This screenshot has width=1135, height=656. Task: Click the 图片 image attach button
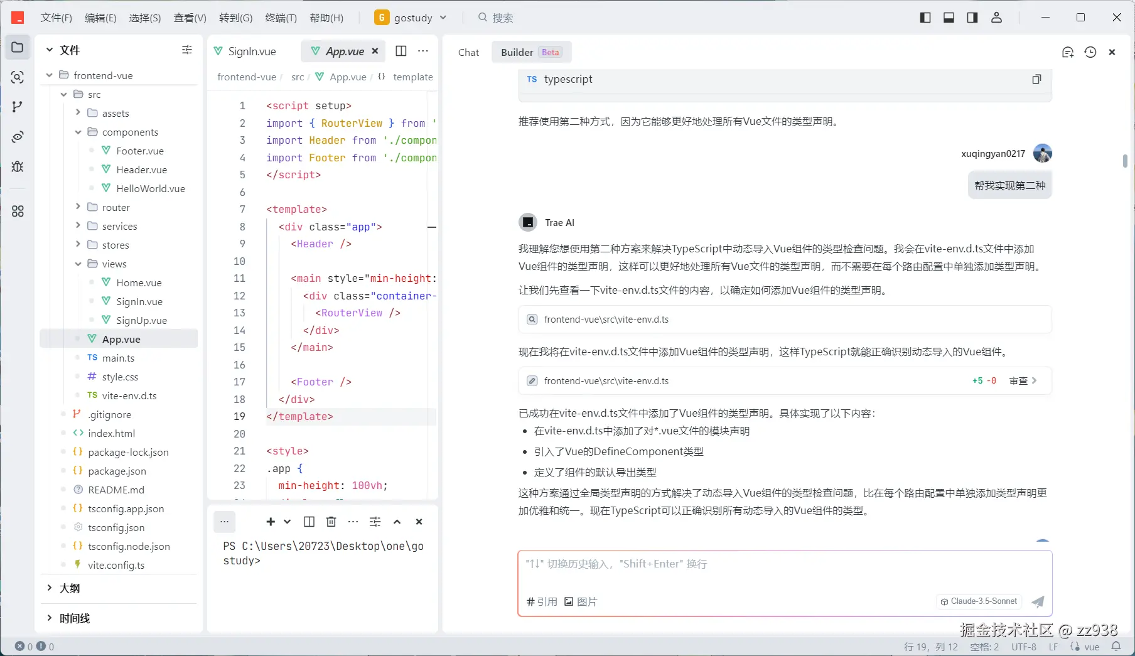tap(581, 601)
